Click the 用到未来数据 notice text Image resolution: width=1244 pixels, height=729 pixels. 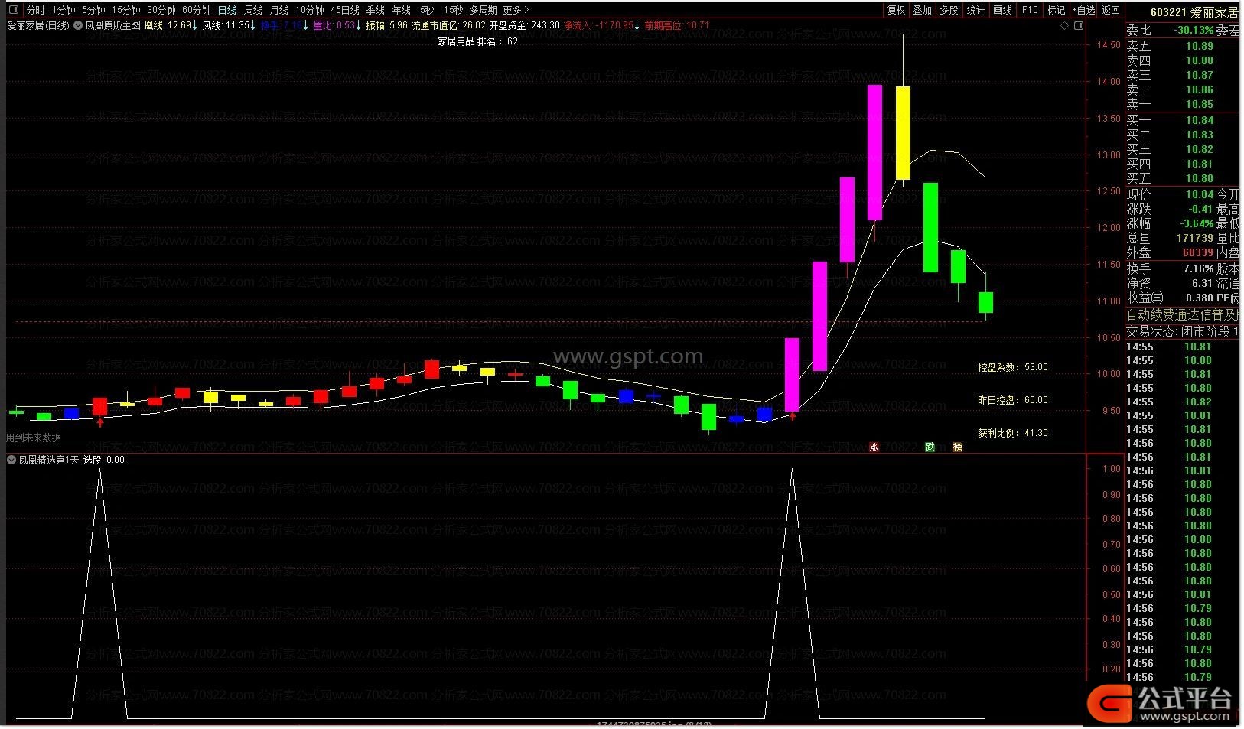[34, 438]
